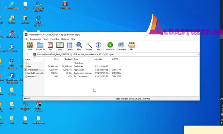
Task: Open firmware archive desktop icon
Action: 25,20
